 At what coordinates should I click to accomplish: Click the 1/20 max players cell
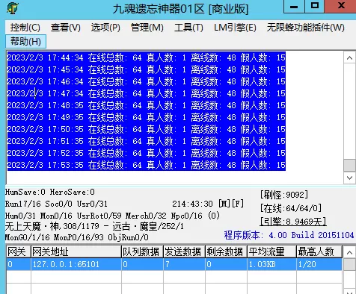pos(319,264)
